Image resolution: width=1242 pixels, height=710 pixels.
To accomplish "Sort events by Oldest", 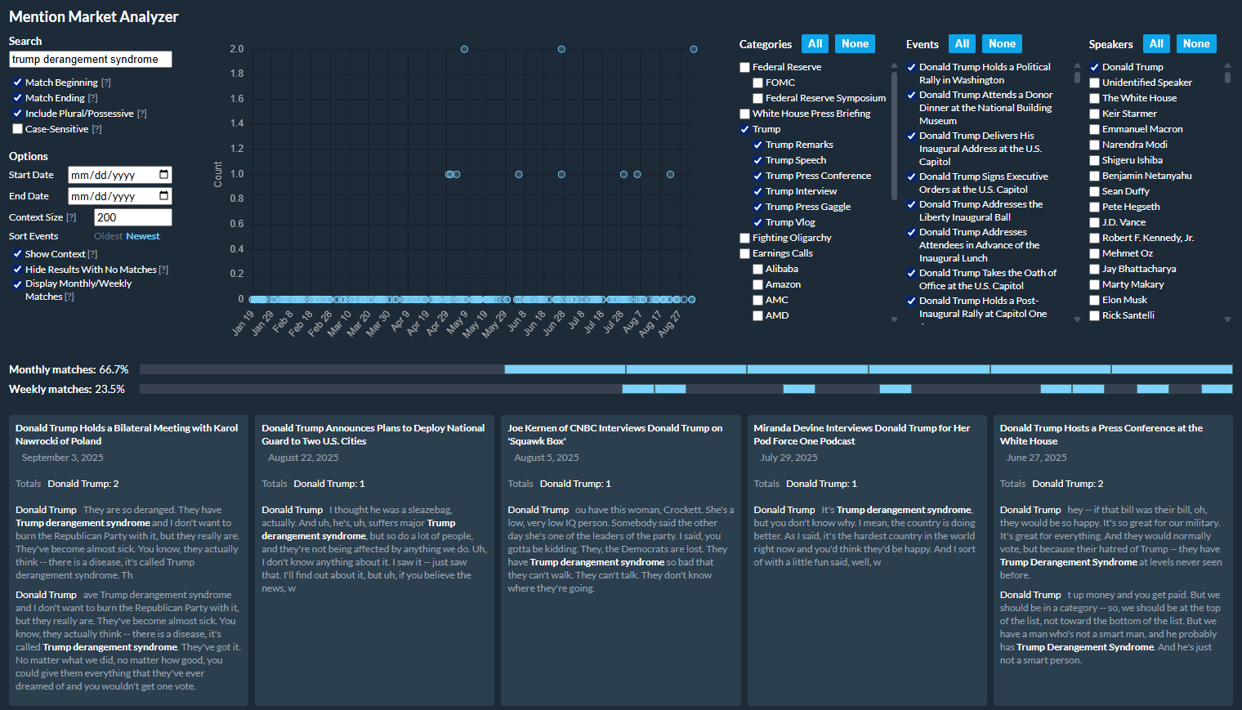I will (108, 236).
